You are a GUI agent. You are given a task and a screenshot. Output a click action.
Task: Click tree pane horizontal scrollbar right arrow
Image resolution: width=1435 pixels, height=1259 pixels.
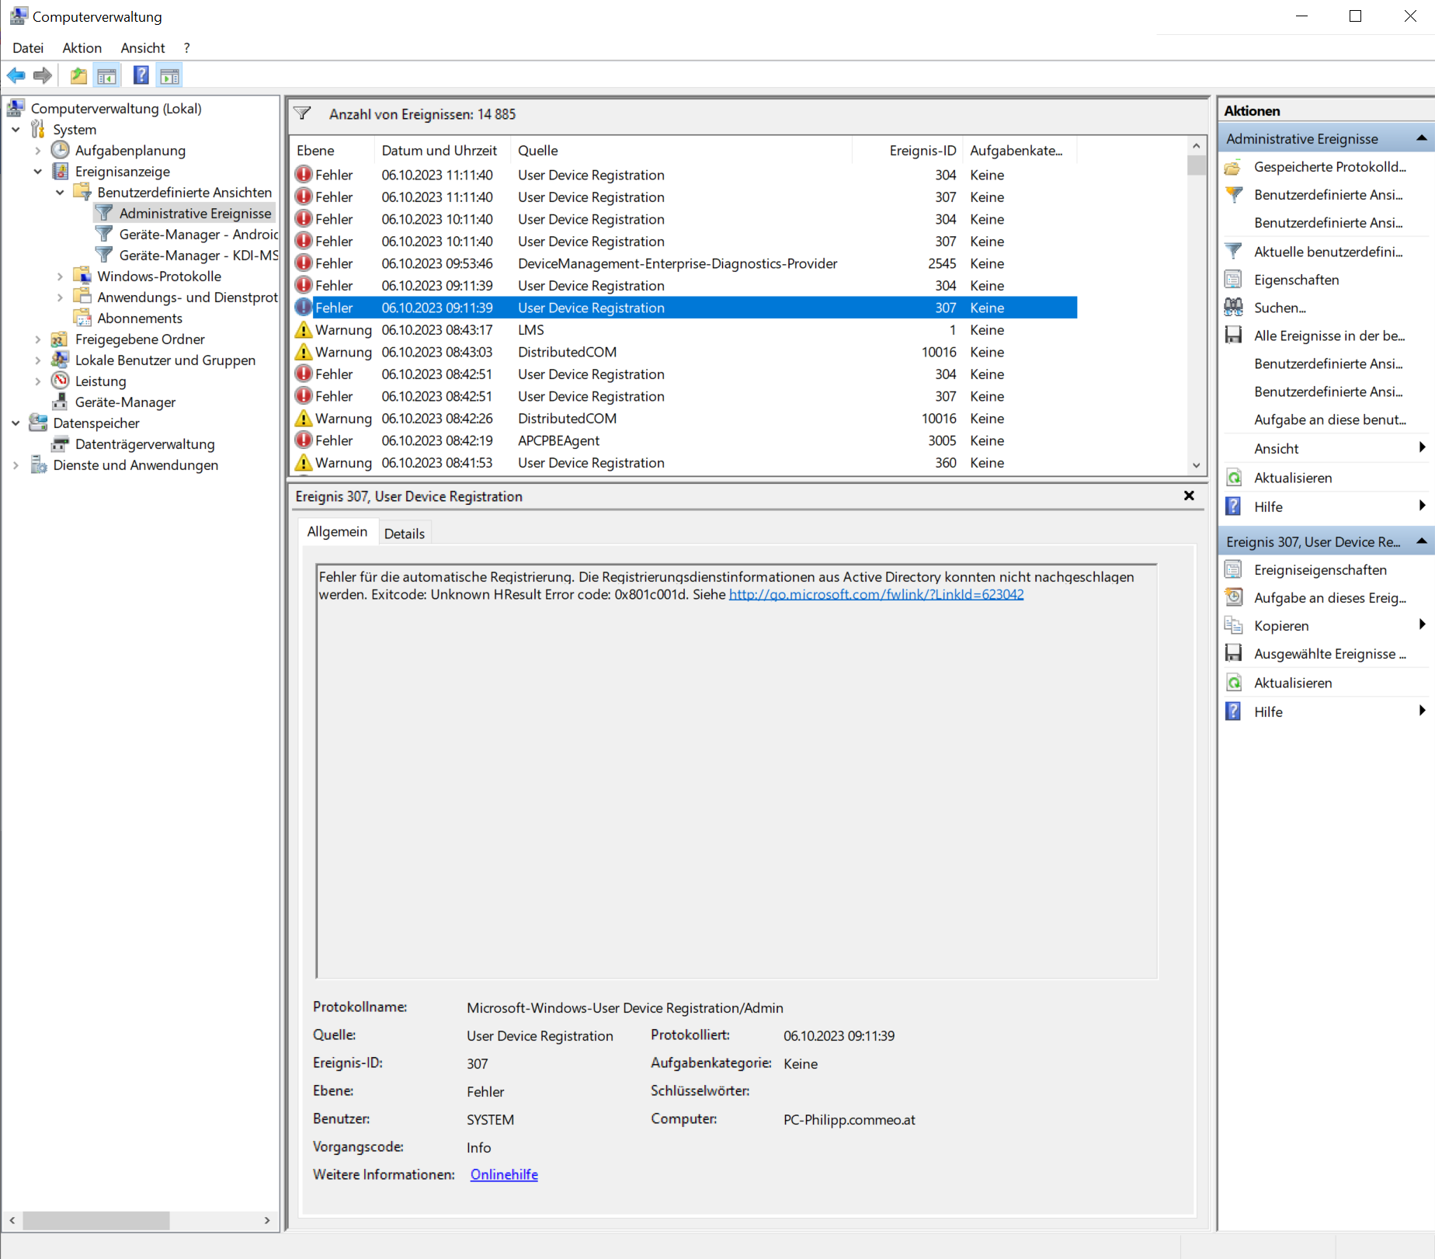click(267, 1220)
